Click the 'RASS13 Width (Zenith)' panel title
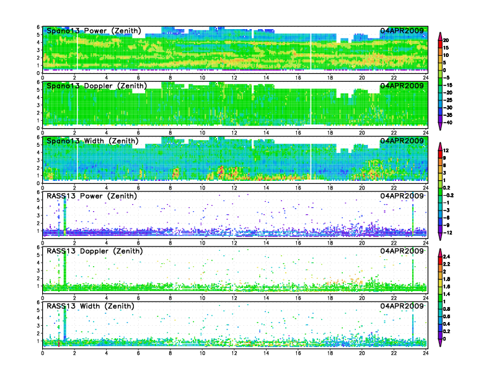The width and height of the screenshot is (491, 379). point(90,306)
